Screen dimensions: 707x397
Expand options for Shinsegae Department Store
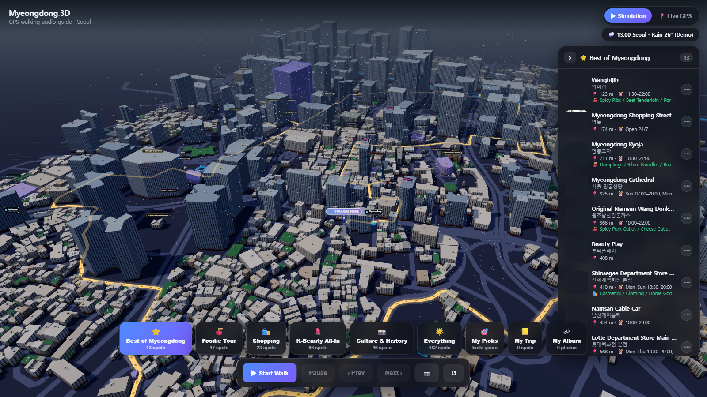687,283
